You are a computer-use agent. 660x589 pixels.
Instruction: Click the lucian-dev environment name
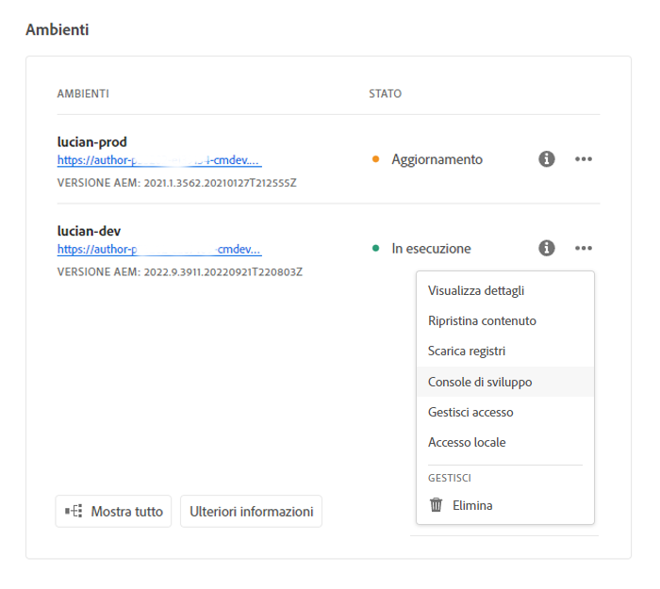coord(89,231)
